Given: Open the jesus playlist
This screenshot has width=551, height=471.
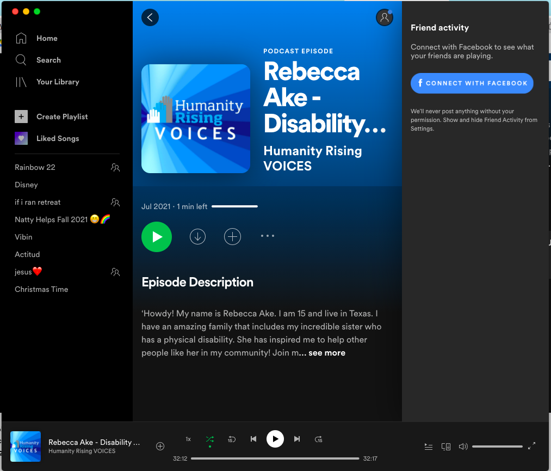Looking at the screenshot, I should click(28, 272).
